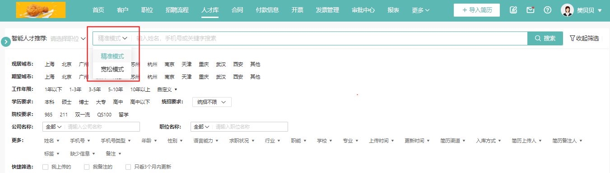Open 职位名称 全部 dropdown
Screen dimensions: 610x173
pos(201,127)
